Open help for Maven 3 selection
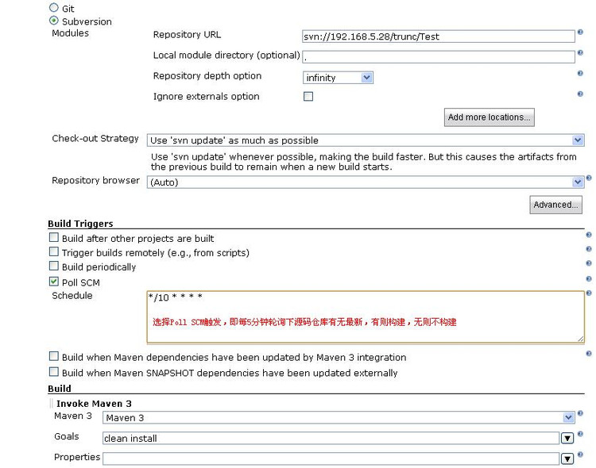This screenshot has width=596, height=468. pyautogui.click(x=580, y=413)
